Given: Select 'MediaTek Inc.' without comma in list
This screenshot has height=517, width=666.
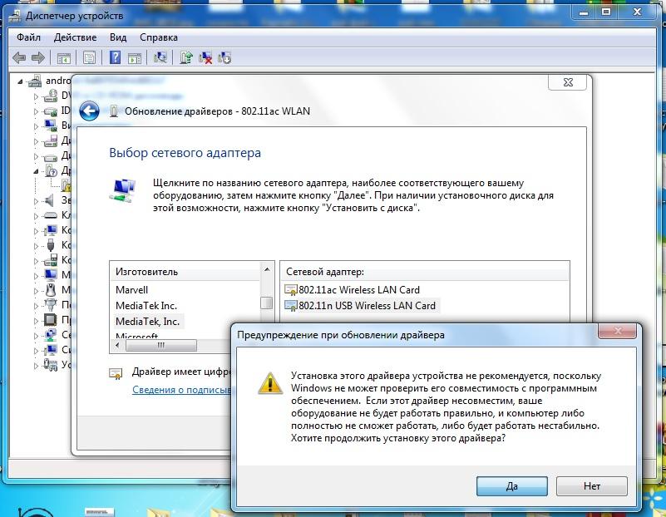Looking at the screenshot, I should (x=146, y=306).
